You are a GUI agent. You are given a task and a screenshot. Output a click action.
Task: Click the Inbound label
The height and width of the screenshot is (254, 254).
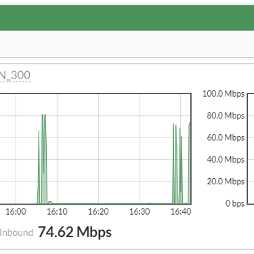pyautogui.click(x=16, y=233)
